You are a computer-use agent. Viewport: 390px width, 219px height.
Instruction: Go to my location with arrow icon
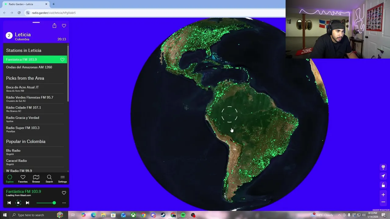coord(383,176)
